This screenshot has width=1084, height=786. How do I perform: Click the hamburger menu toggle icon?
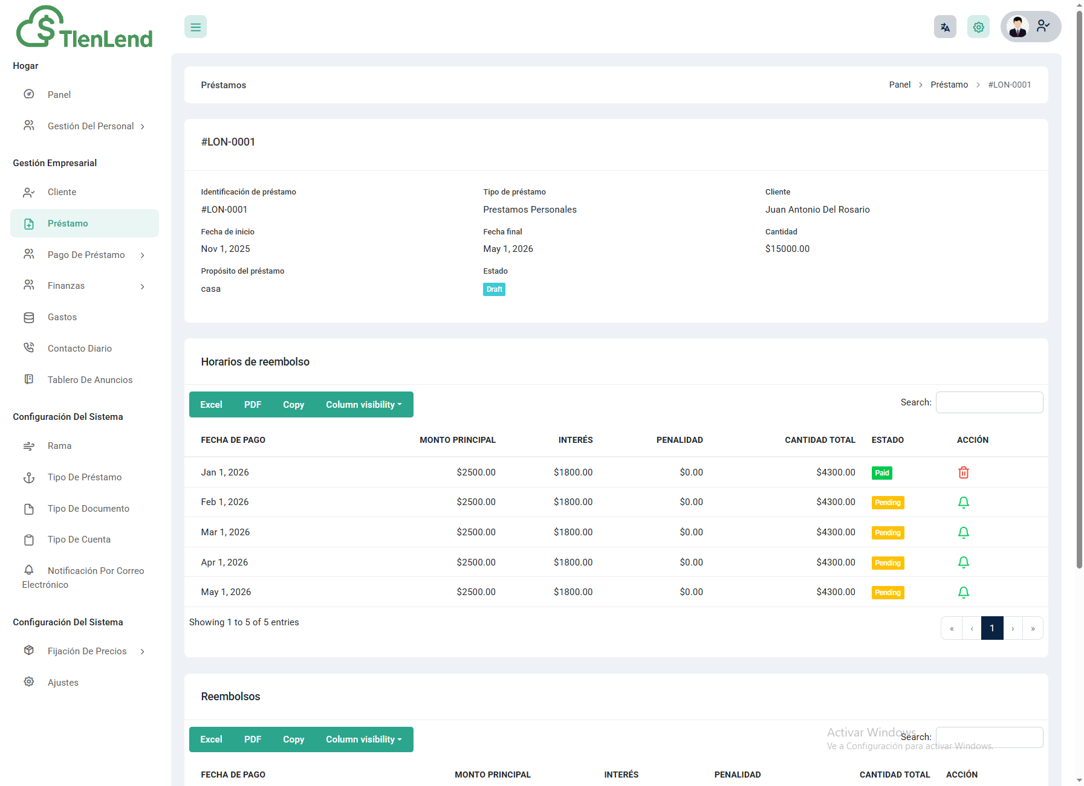[x=195, y=27]
